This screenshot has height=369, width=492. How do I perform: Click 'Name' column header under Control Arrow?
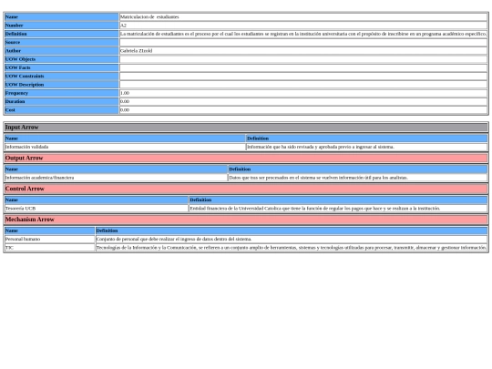coord(97,200)
